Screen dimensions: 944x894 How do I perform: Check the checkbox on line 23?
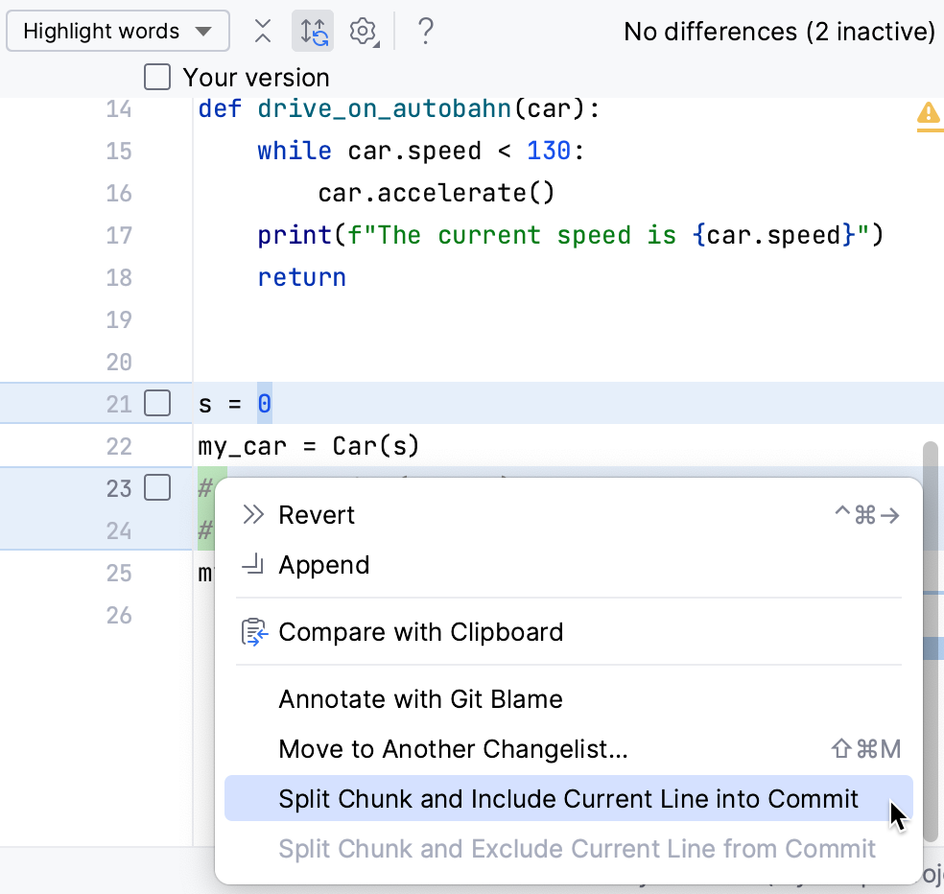156,487
